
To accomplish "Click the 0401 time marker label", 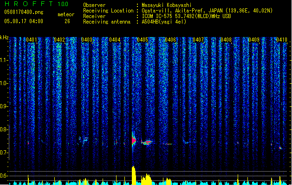I will click(31, 40).
